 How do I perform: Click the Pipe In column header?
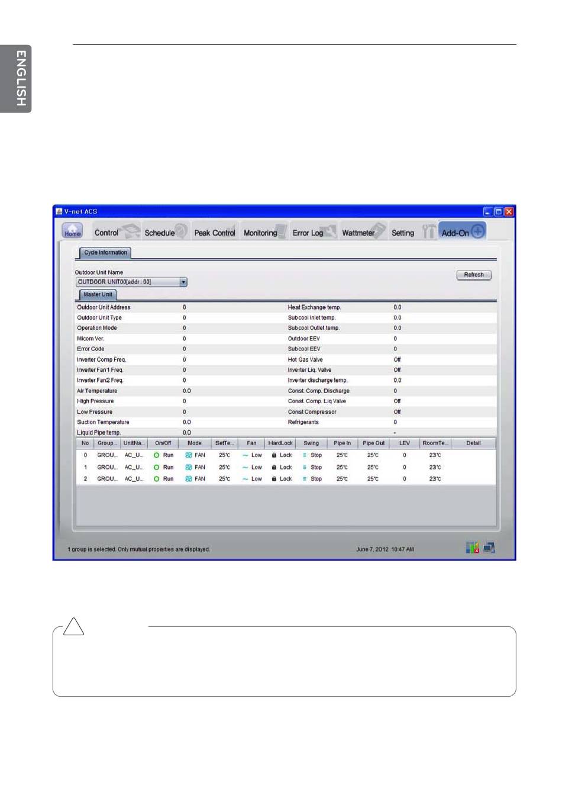click(x=342, y=443)
